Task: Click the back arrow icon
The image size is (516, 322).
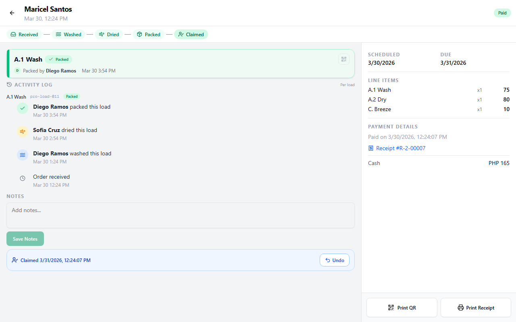Action: pos(12,13)
